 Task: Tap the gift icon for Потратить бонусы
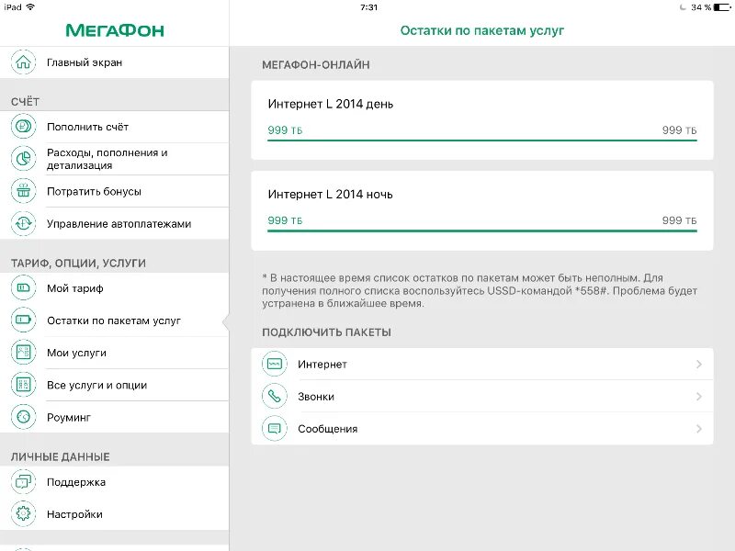pyautogui.click(x=24, y=191)
